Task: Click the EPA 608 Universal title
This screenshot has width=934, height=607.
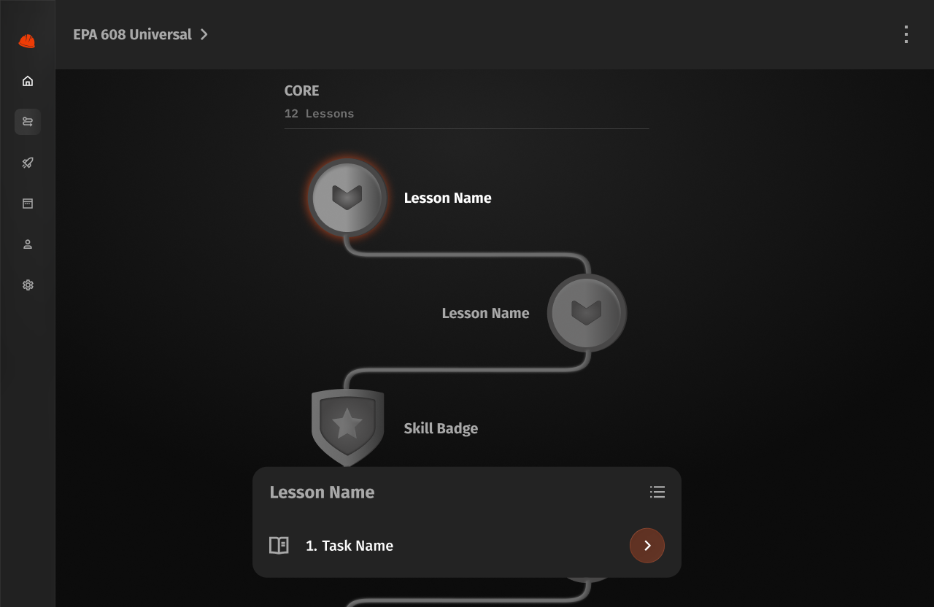Action: click(132, 34)
